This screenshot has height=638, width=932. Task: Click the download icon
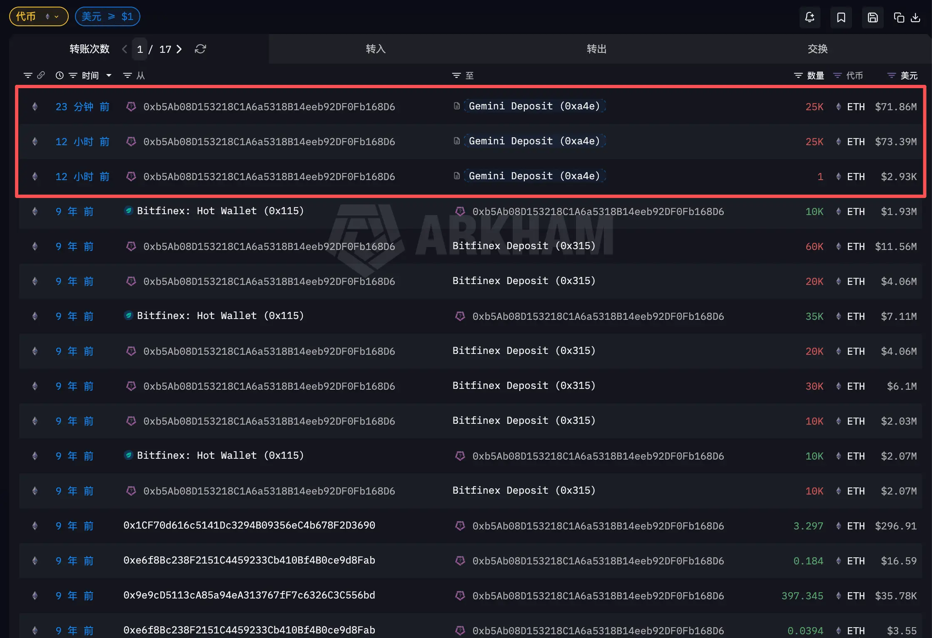(x=915, y=17)
